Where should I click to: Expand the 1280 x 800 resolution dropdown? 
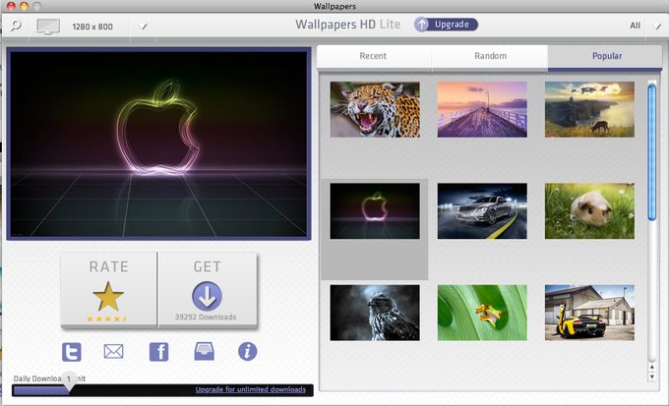pos(143,27)
